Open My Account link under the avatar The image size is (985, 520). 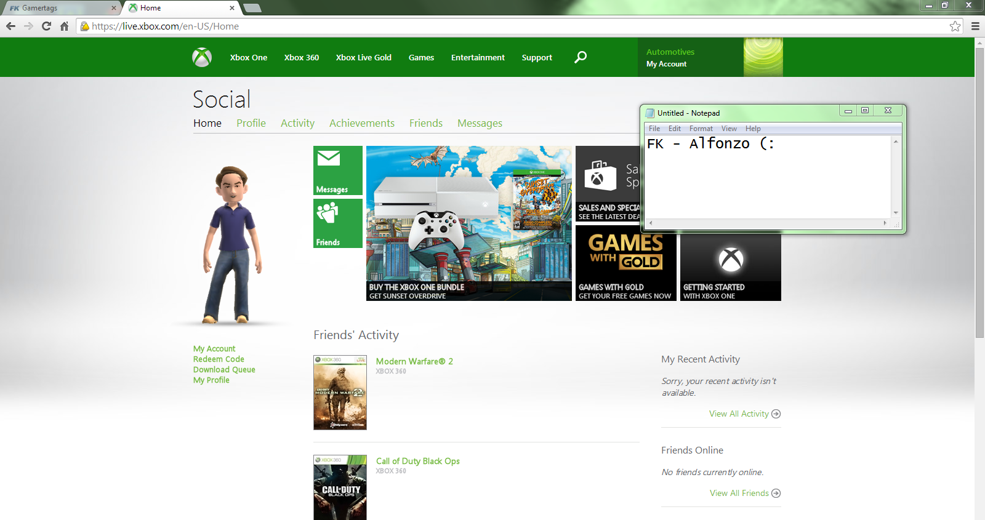click(x=214, y=349)
